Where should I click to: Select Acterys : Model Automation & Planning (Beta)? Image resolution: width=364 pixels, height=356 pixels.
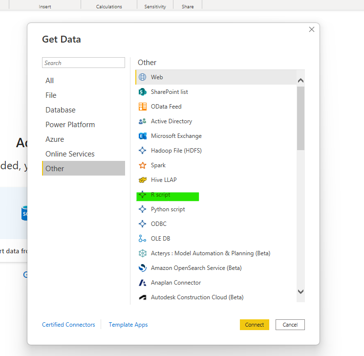216,253
